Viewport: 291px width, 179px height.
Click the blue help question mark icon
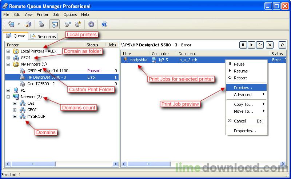pos(104,24)
